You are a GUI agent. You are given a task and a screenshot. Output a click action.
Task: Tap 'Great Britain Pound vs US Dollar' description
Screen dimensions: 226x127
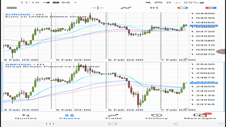click(53, 67)
